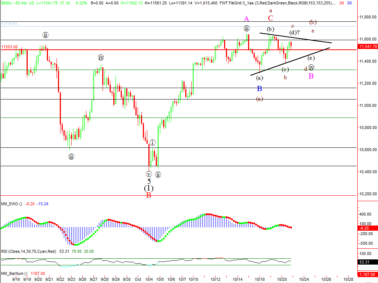The width and height of the screenshot is (378, 283).
Task: Select the red 1,187.00 bar number tag
Action: [x=368, y=275]
